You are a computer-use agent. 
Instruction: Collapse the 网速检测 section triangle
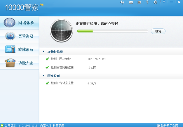(44, 76)
